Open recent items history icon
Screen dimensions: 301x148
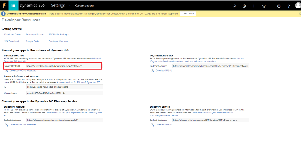pyautogui.click(x=244, y=6)
